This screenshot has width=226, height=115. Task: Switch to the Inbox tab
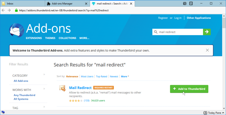click(x=23, y=4)
